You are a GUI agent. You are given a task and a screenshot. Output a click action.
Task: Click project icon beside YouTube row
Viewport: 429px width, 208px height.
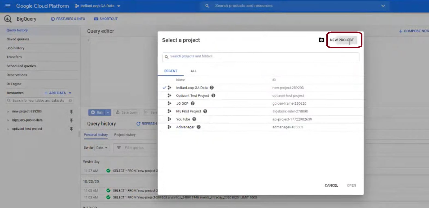pyautogui.click(x=169, y=119)
